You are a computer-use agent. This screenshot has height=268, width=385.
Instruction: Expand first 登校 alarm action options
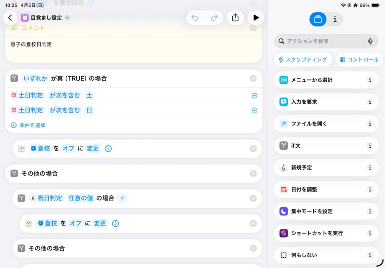(108, 148)
